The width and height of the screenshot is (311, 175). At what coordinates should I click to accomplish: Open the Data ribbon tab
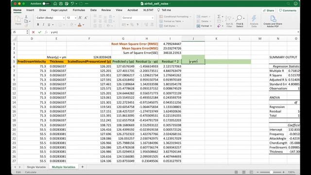(93, 10)
